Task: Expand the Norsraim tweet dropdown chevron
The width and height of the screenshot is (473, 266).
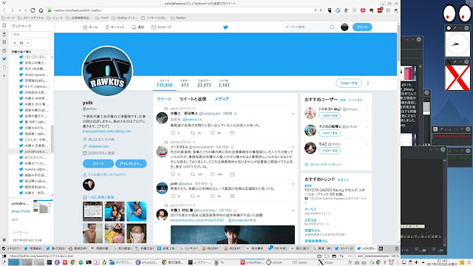Action: (293, 147)
